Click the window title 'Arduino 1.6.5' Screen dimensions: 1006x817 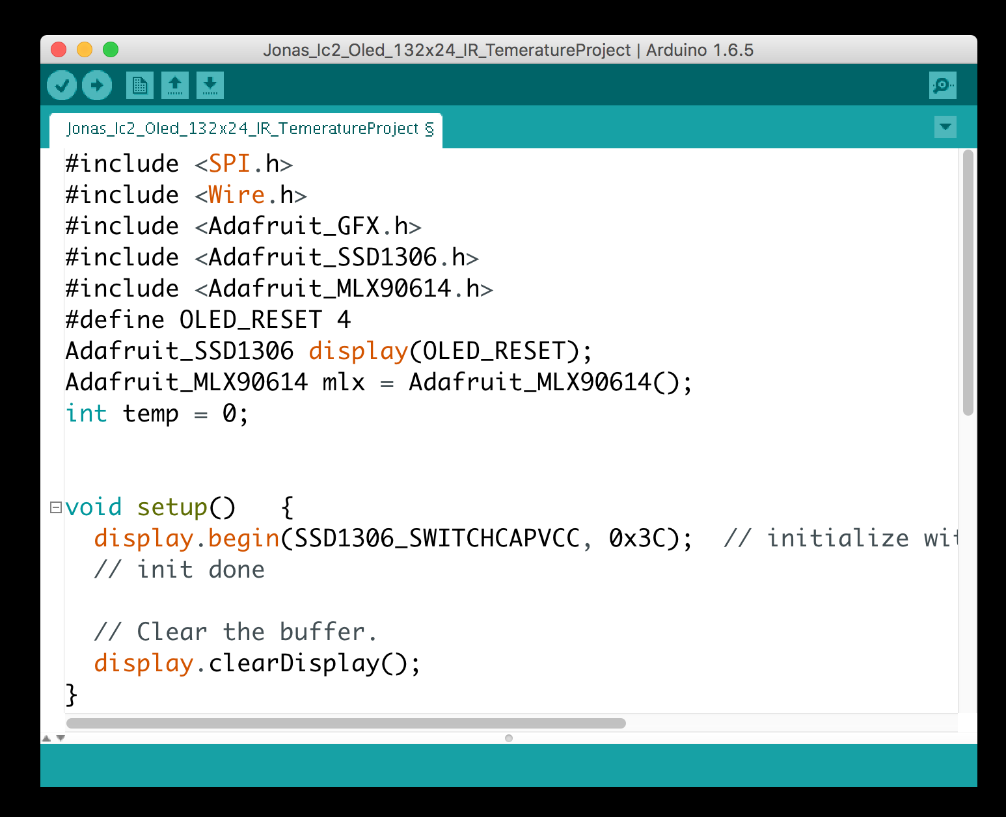pyautogui.click(x=700, y=50)
